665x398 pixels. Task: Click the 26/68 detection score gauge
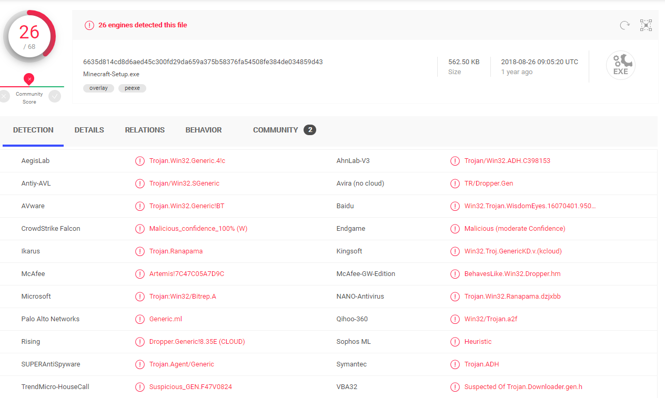(29, 36)
